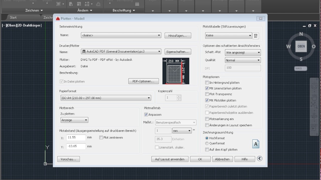The width and height of the screenshot is (321, 180).
Task: Open the Drucker/Plotter name dropdown
Action: tap(121, 51)
